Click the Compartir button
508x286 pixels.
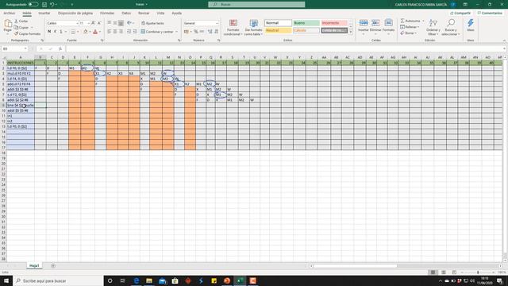click(460, 14)
